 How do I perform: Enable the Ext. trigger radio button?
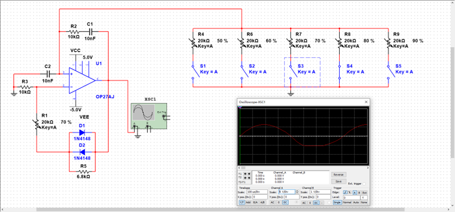click(x=364, y=184)
